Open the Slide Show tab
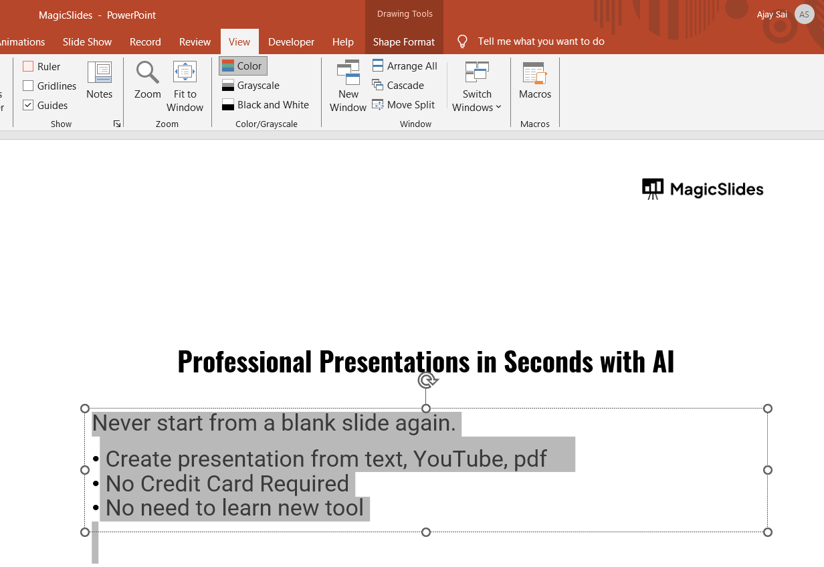 coord(87,41)
